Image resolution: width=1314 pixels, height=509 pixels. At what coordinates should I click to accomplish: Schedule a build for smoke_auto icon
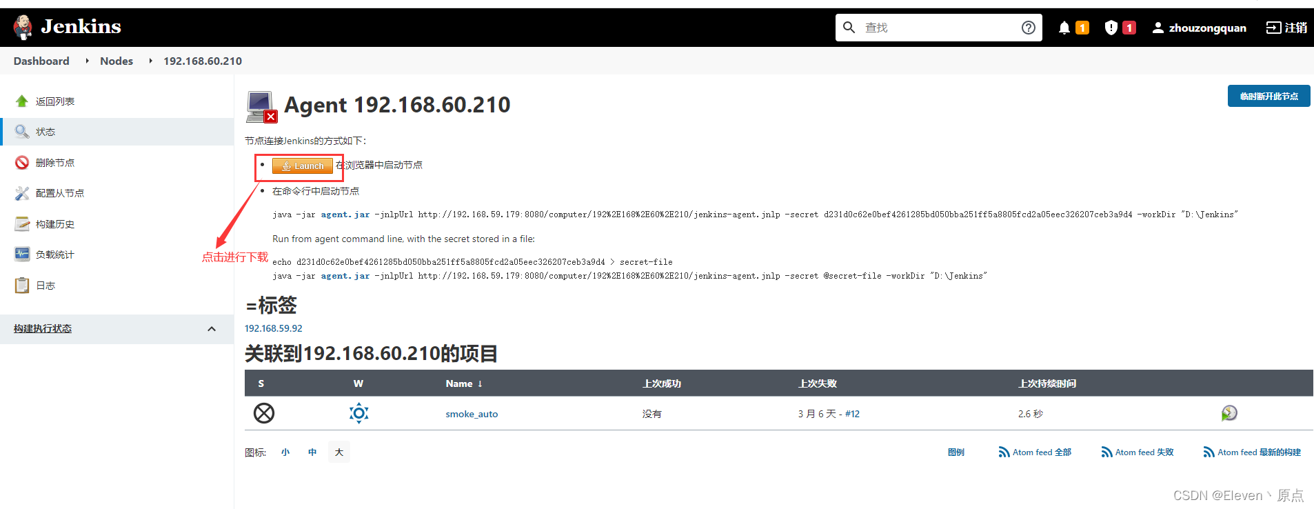pyautogui.click(x=1229, y=413)
